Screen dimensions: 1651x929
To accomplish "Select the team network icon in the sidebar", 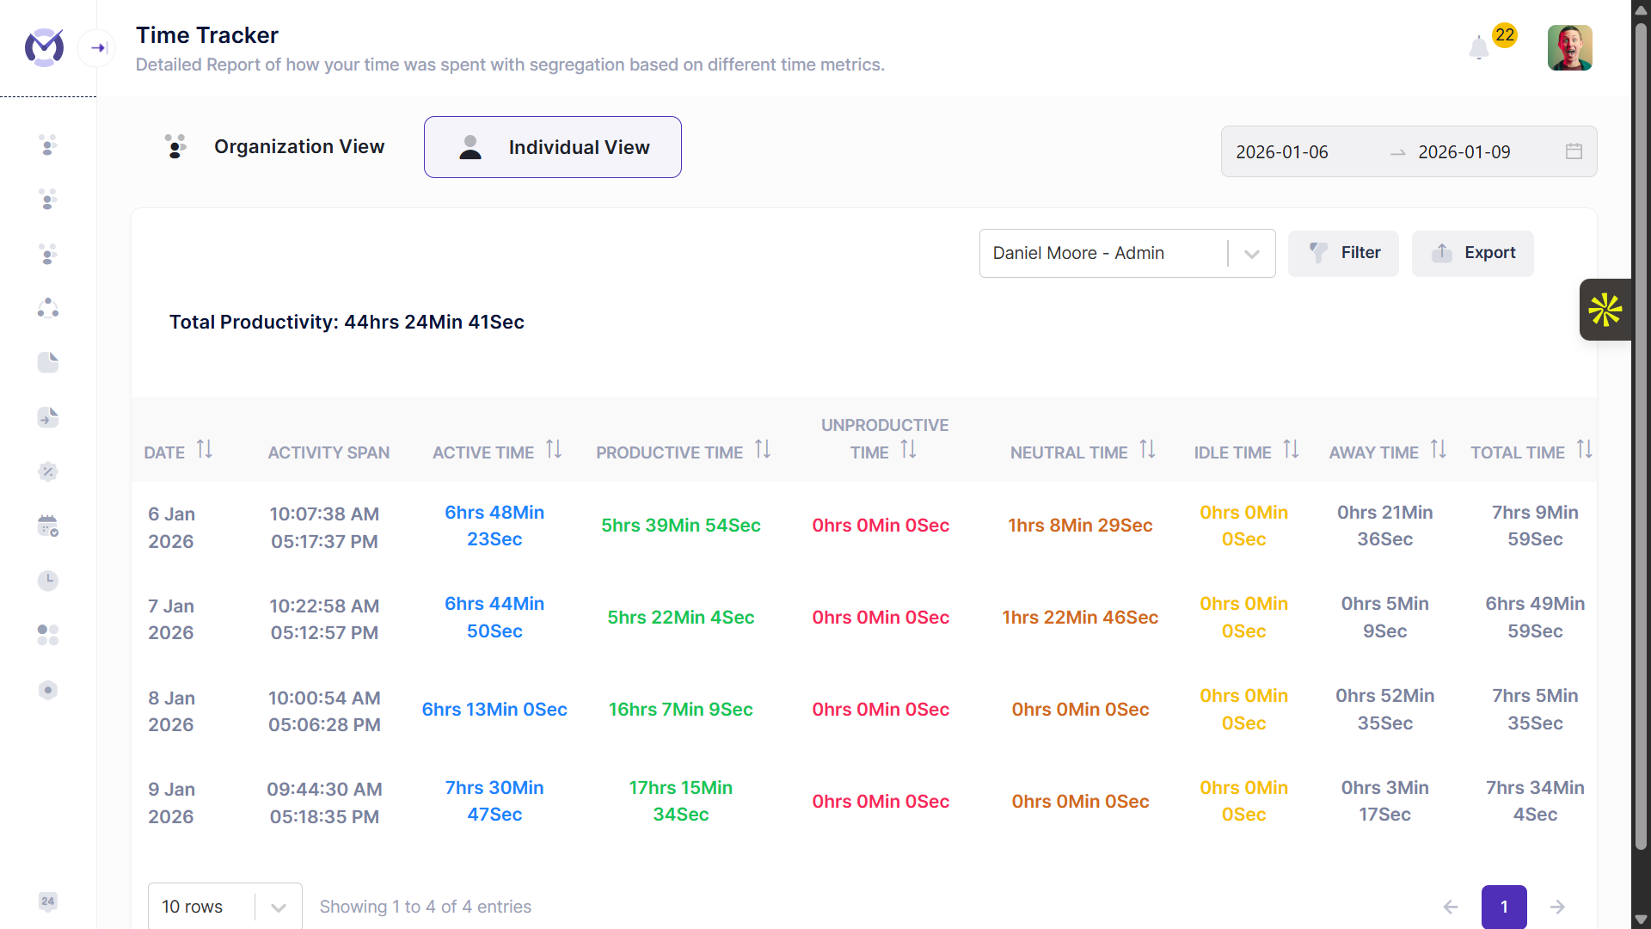I will coord(47,308).
